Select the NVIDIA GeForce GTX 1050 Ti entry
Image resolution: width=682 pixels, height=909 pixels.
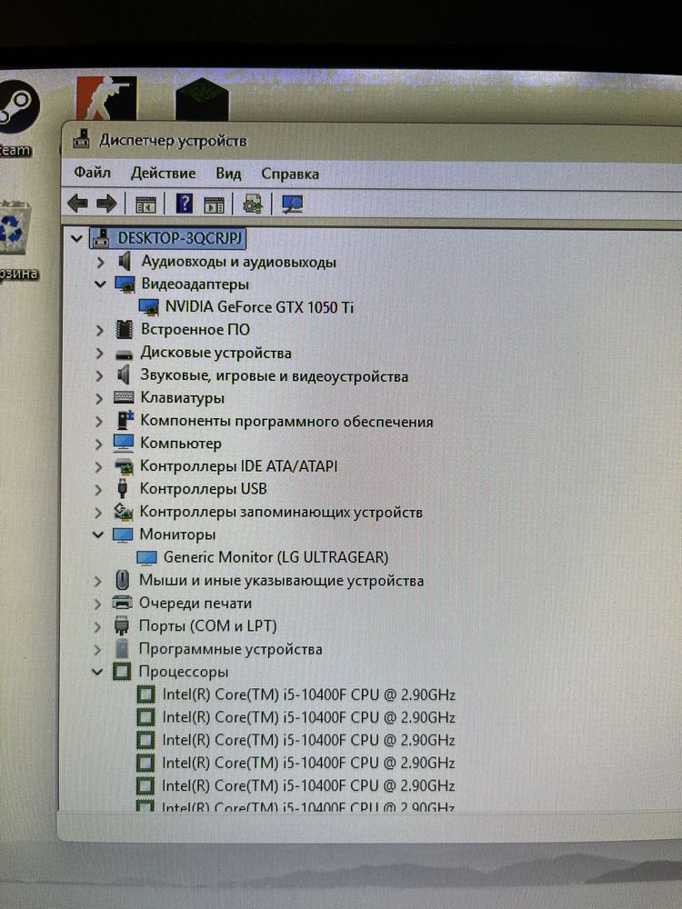259,306
